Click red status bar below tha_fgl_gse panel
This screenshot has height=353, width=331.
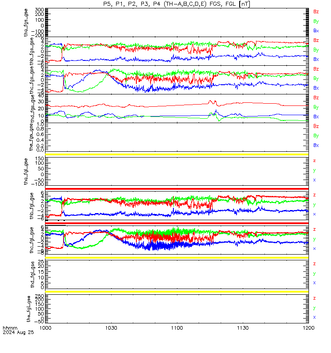[177, 189]
